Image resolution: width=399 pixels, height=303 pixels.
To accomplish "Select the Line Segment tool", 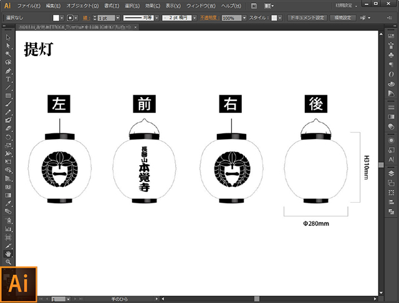I will 8,87.
